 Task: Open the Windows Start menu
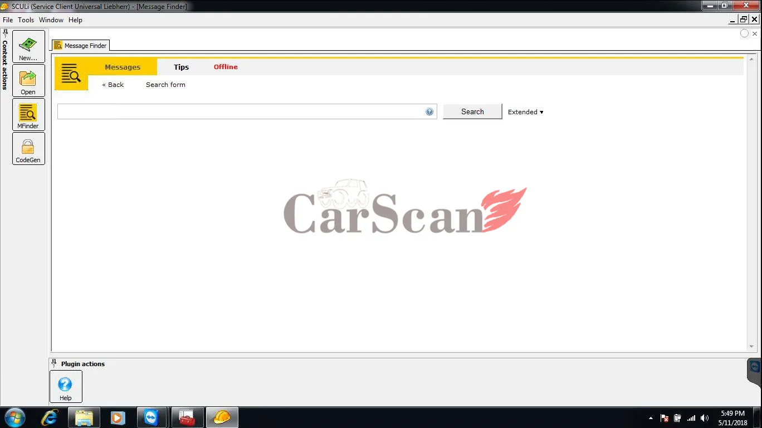15,417
